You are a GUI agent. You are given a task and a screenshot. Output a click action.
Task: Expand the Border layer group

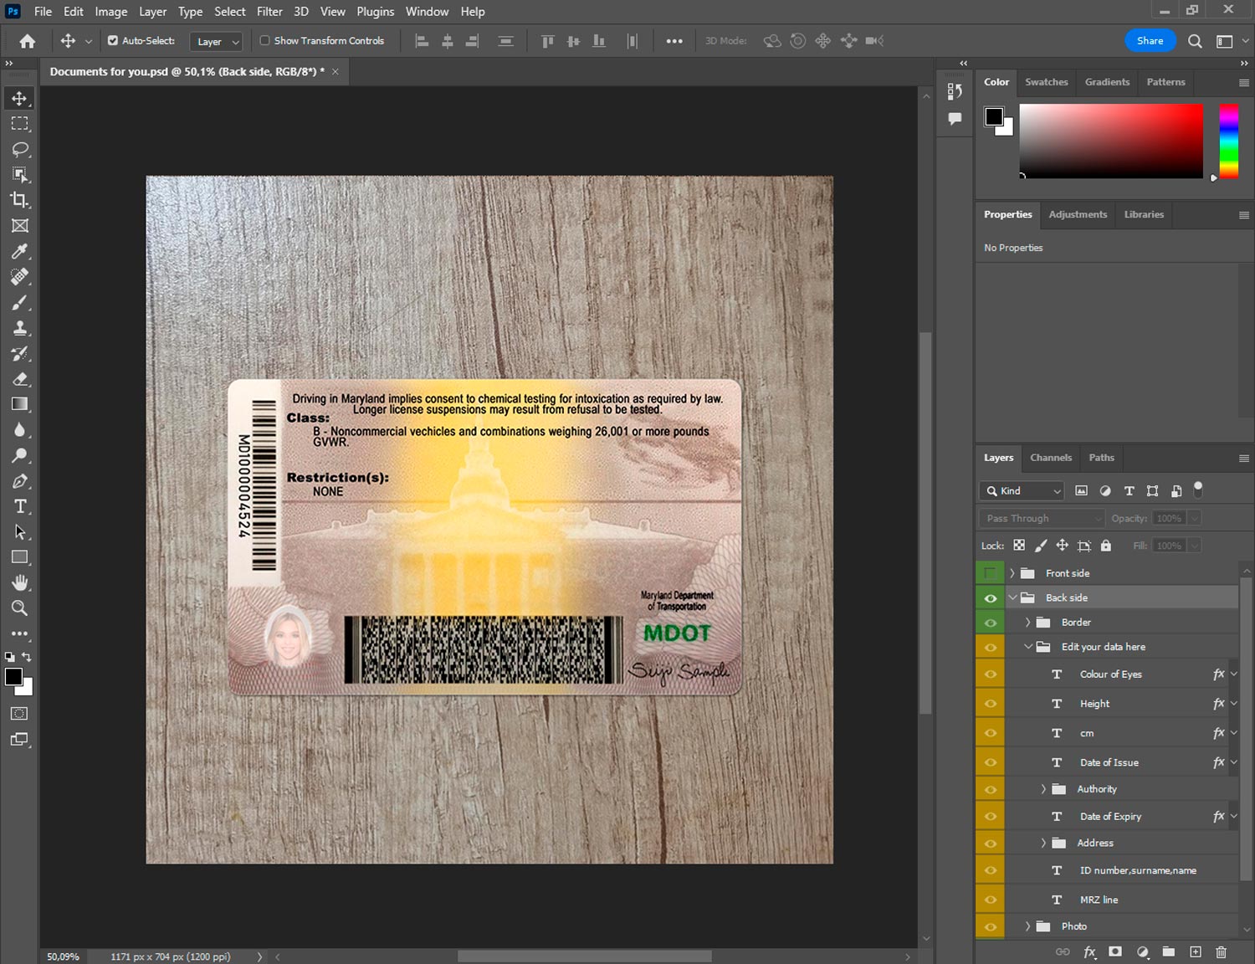[1028, 623]
